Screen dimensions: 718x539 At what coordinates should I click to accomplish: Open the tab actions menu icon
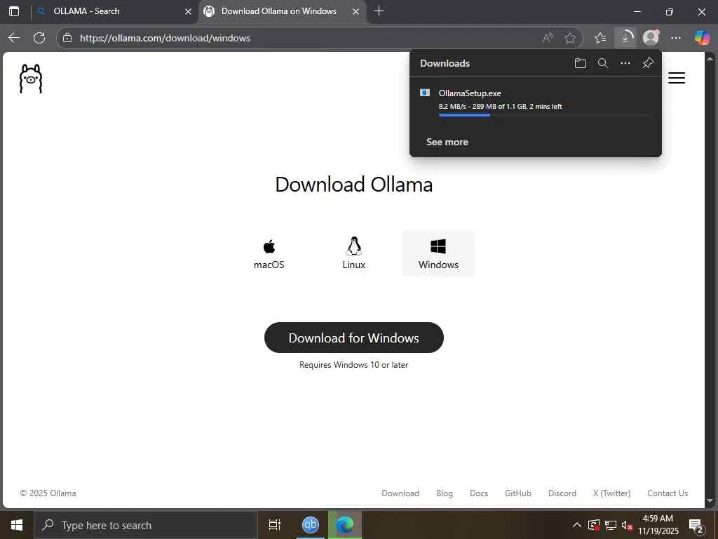point(14,11)
